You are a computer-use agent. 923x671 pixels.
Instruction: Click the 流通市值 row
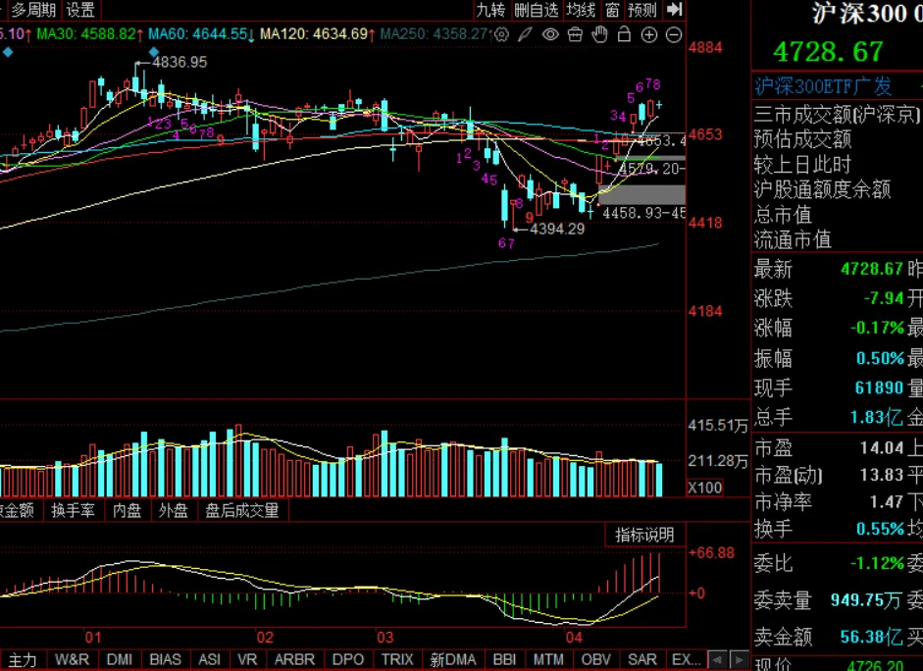point(793,239)
